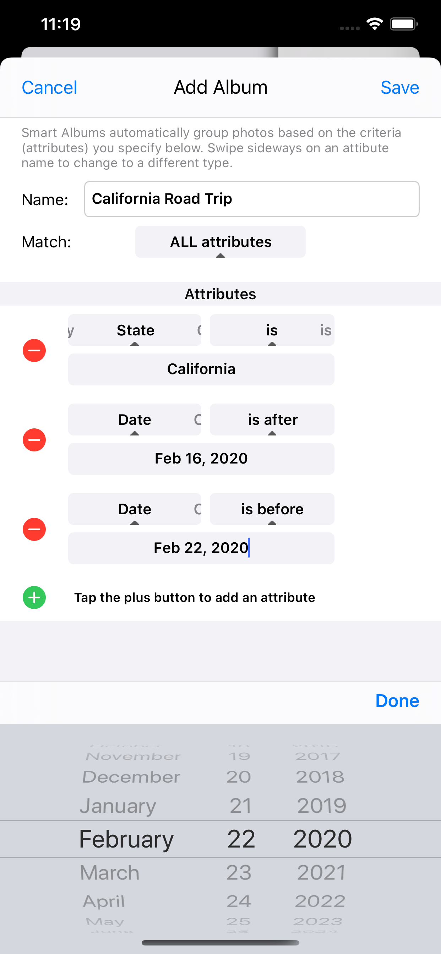Tap the battery status icon

pyautogui.click(x=404, y=24)
